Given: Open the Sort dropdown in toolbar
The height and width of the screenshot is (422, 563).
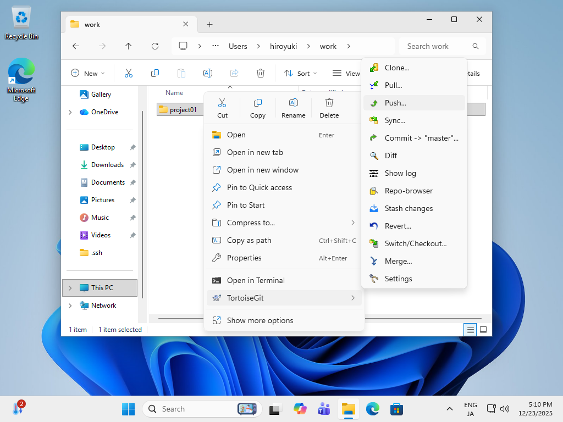Looking at the screenshot, I should (300, 74).
